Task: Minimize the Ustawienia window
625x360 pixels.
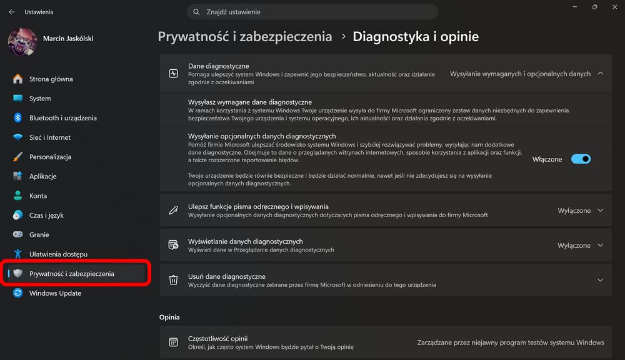Action: coord(575,7)
